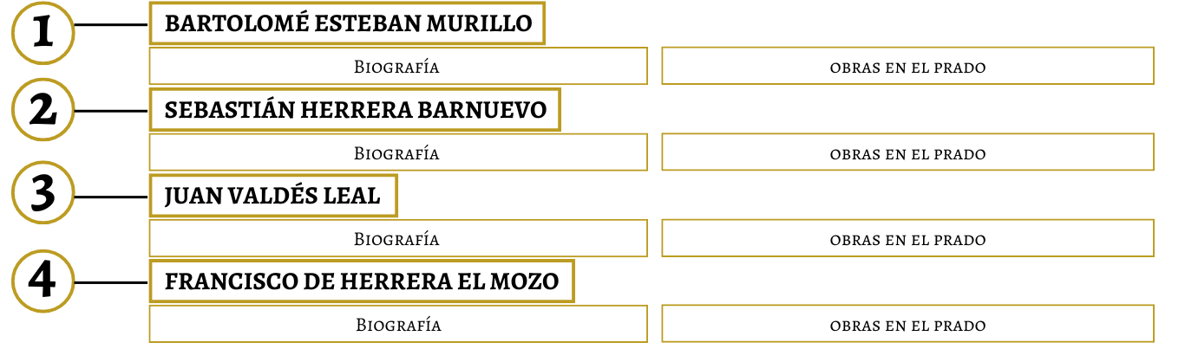
Task: View Obras en el Prado for Herrera el Mozo
Action: point(907,324)
